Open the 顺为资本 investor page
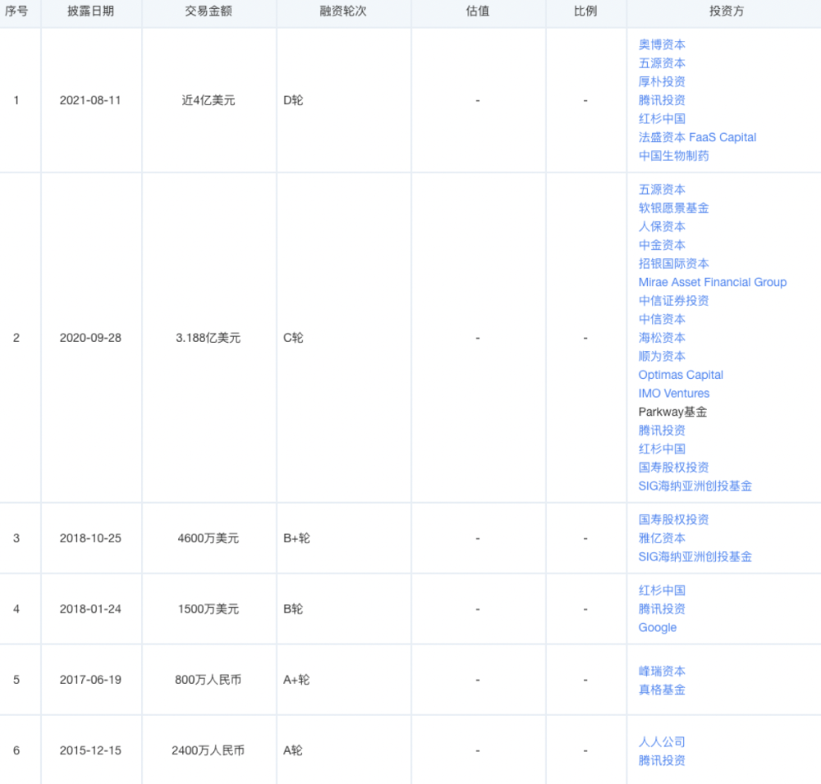Image resolution: width=821 pixels, height=784 pixels. tap(662, 357)
